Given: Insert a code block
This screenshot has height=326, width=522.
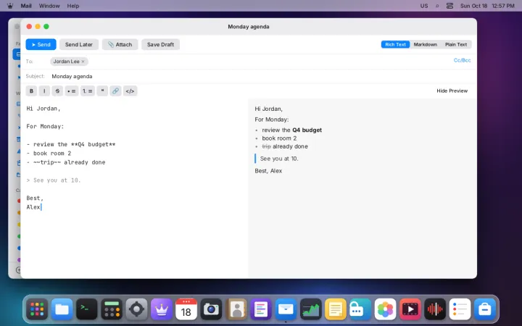Looking at the screenshot, I should tap(130, 91).
